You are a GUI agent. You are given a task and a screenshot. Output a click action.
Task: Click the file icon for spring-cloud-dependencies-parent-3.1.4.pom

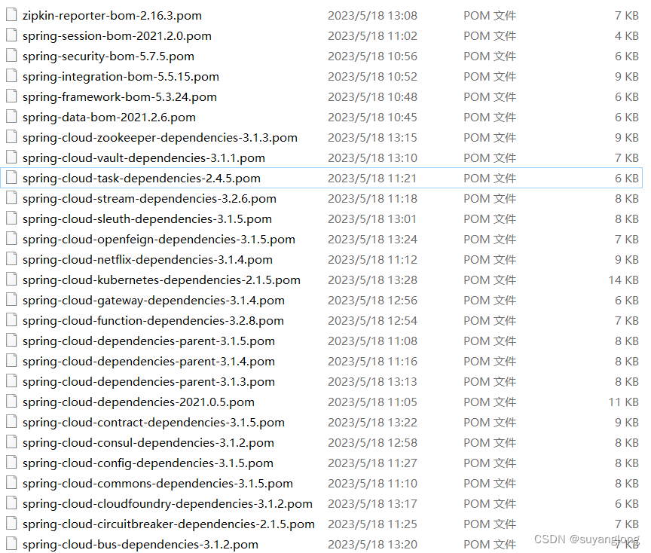pos(11,361)
